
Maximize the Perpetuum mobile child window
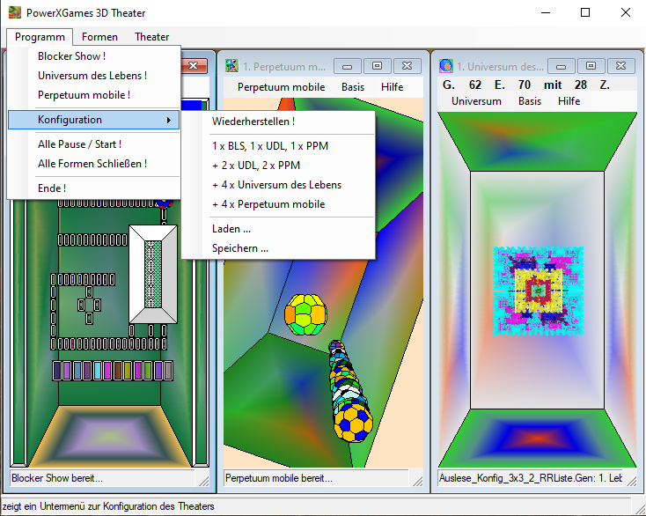point(377,66)
